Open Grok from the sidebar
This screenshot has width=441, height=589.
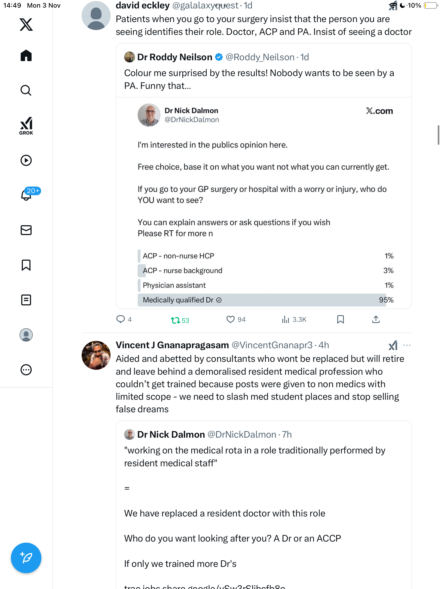coord(26,126)
